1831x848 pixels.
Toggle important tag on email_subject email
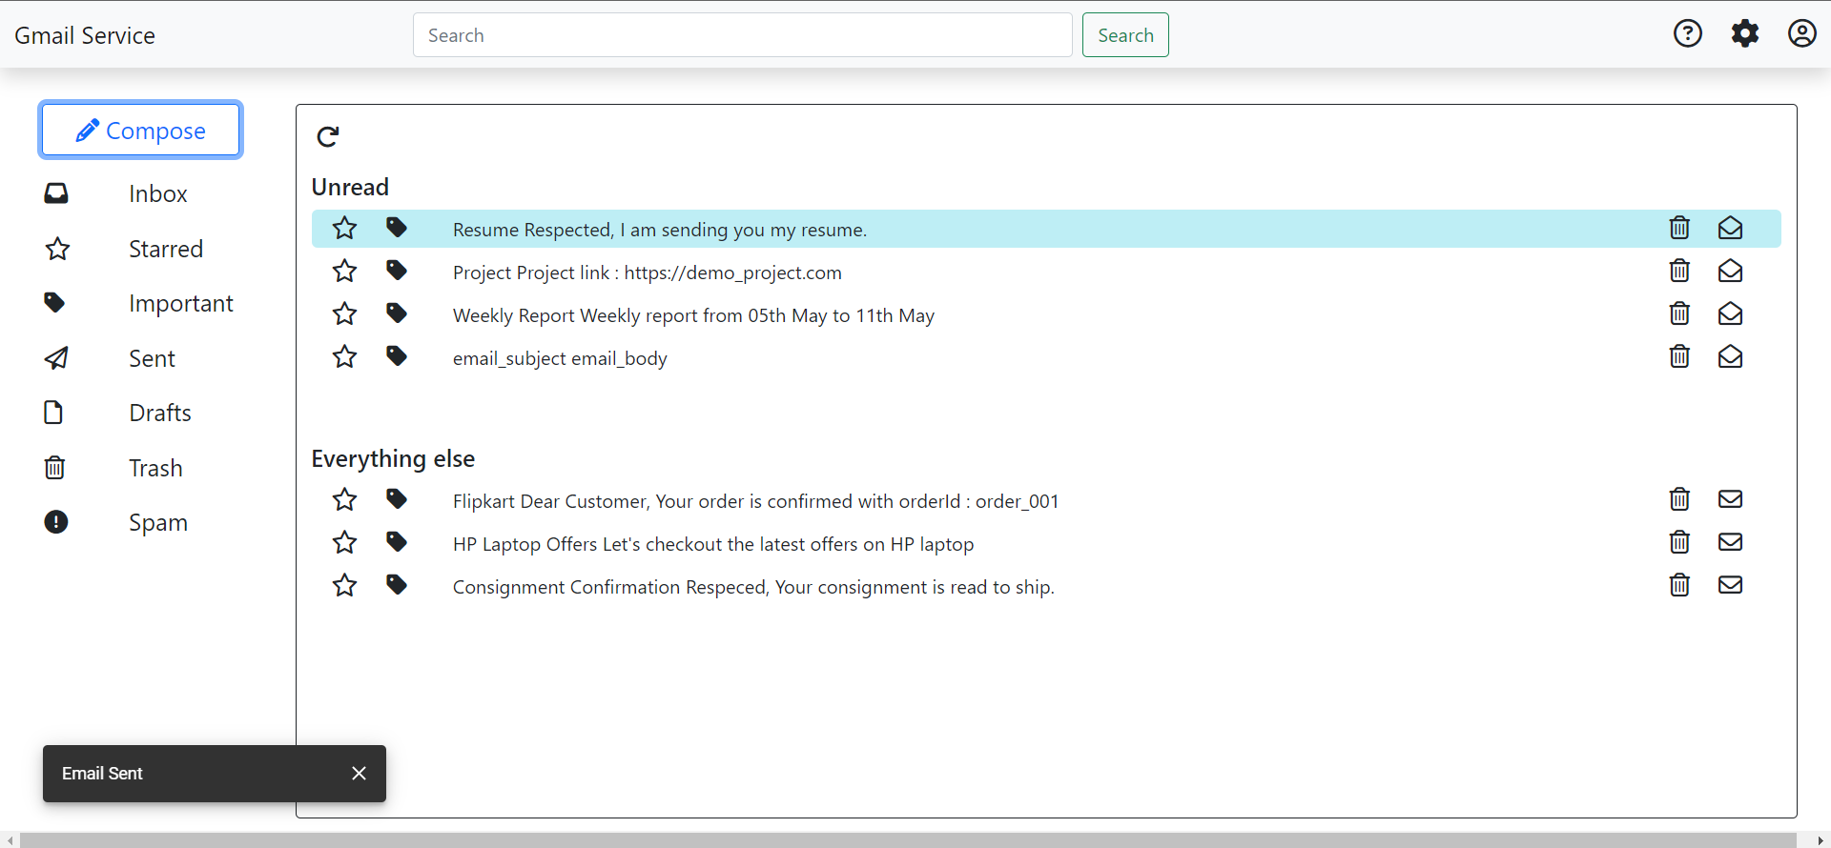pyautogui.click(x=397, y=356)
